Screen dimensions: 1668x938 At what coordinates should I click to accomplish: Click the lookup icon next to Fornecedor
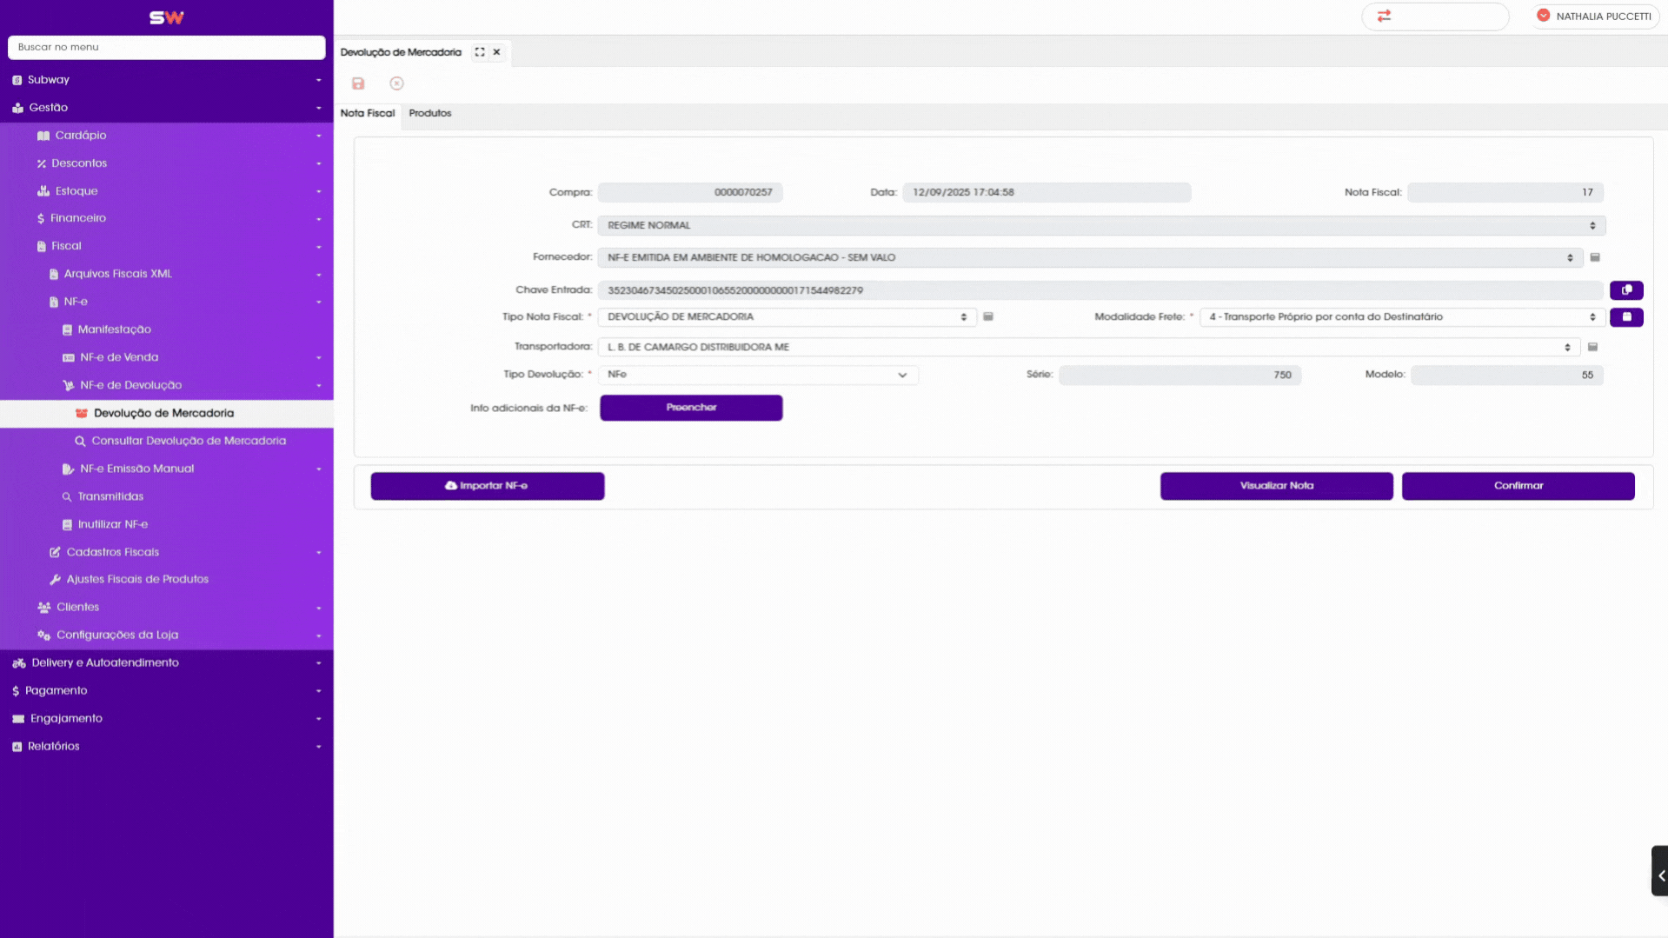pos(1595,257)
